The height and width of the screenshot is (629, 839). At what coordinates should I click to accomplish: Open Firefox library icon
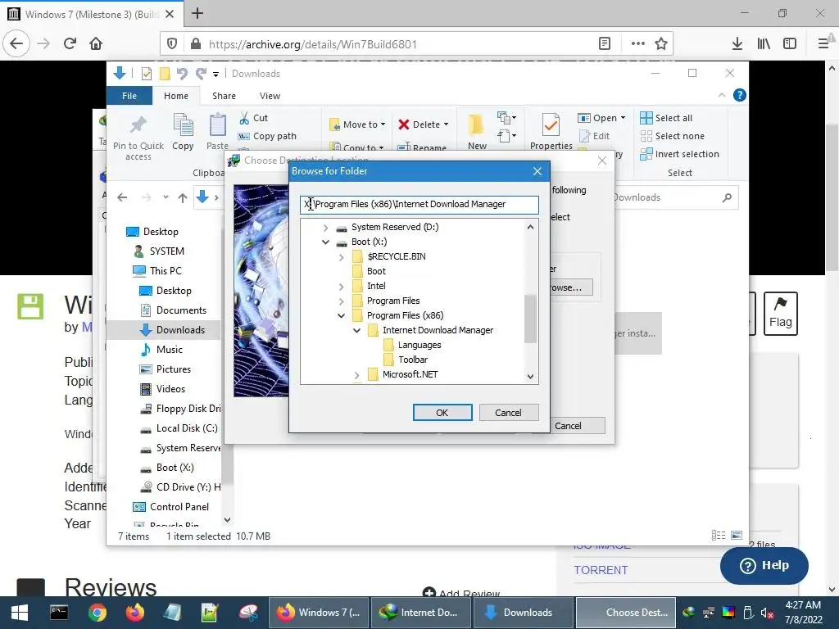(x=764, y=44)
